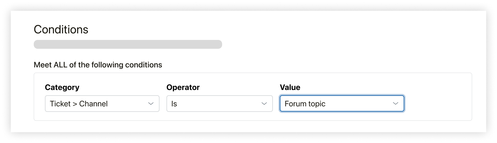Click "Meet ALL of the following conditions" text
Image resolution: width=497 pixels, height=143 pixels.
tap(98, 65)
